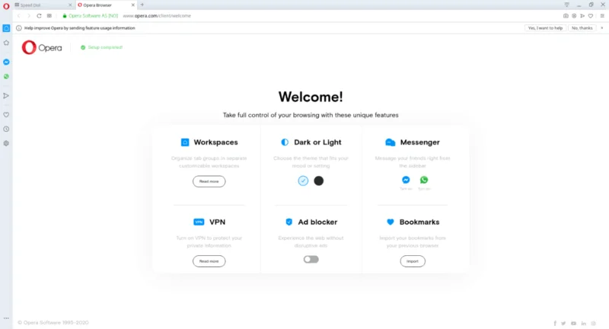Toggle the Ad blocker switch
609x329 pixels.
pos(311,259)
